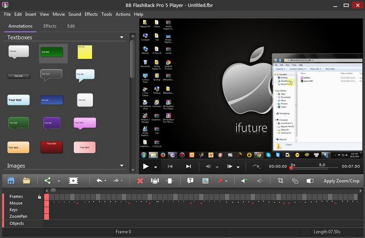Undo the last action with the arrow
This screenshot has height=238, width=365.
[x=99, y=181]
